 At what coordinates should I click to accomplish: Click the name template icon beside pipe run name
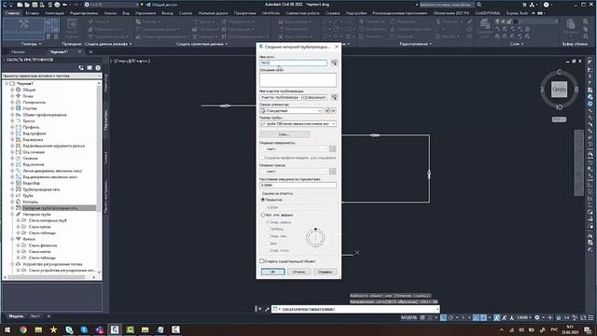(334, 97)
